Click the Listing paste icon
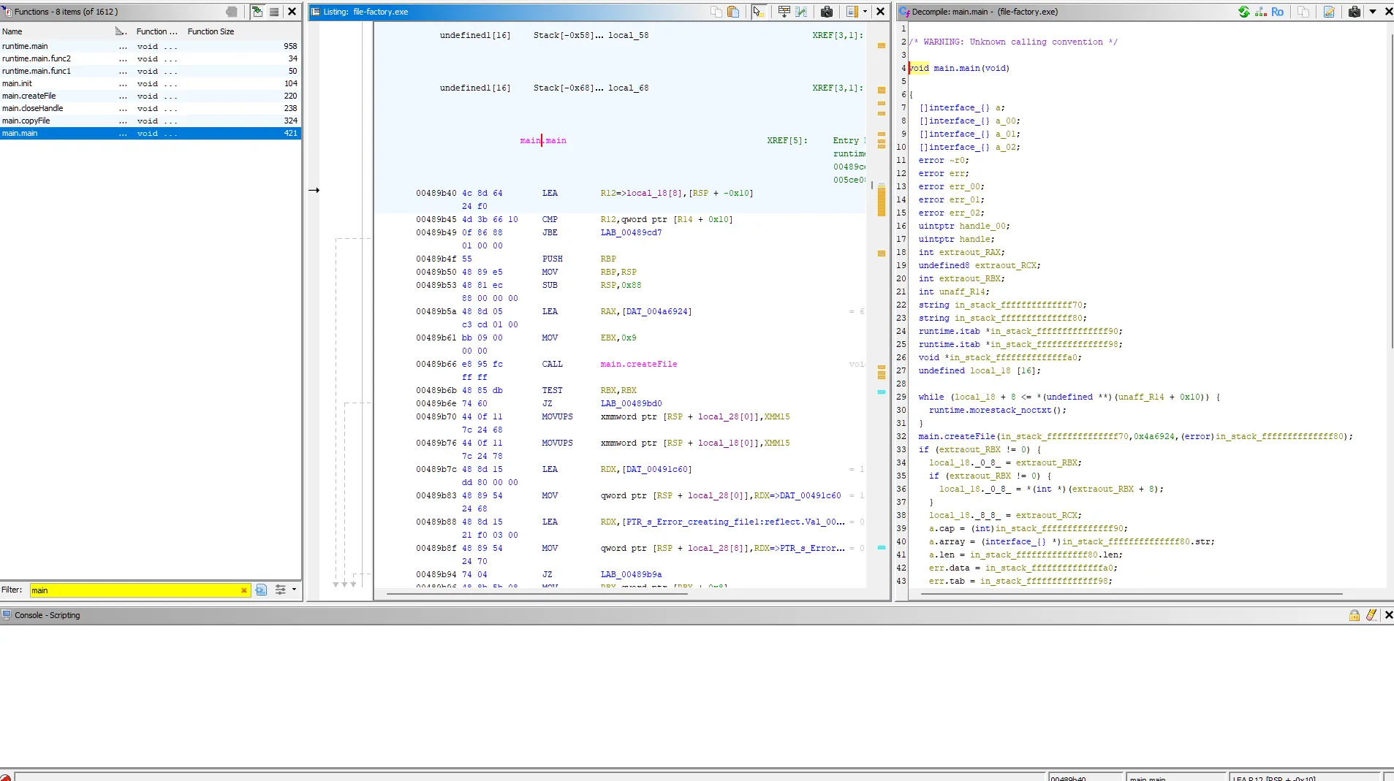This screenshot has width=1394, height=781. point(733,12)
